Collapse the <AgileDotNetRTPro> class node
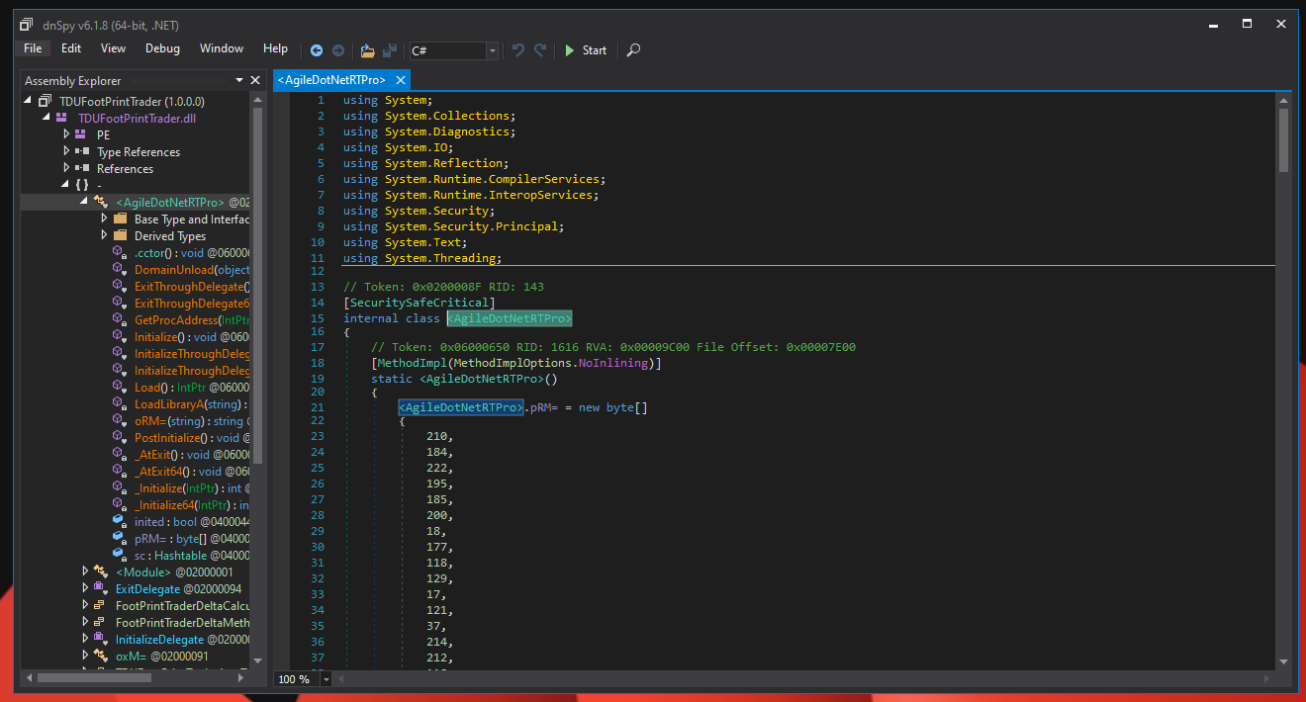The image size is (1306, 702). (x=85, y=202)
